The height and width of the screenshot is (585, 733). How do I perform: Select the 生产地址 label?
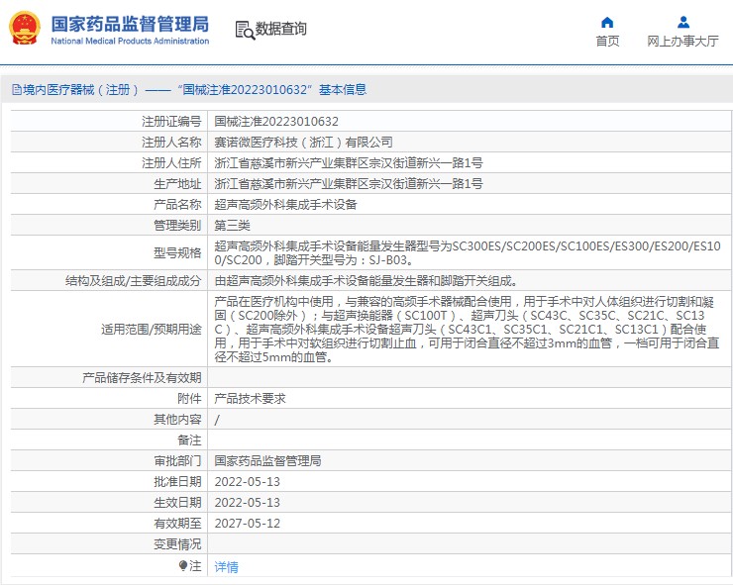point(177,184)
